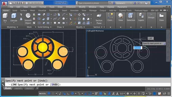The image size is (172, 97).
Task: Click the coordinates readout 236.3336, 15.9013
Action: tap(158, 89)
